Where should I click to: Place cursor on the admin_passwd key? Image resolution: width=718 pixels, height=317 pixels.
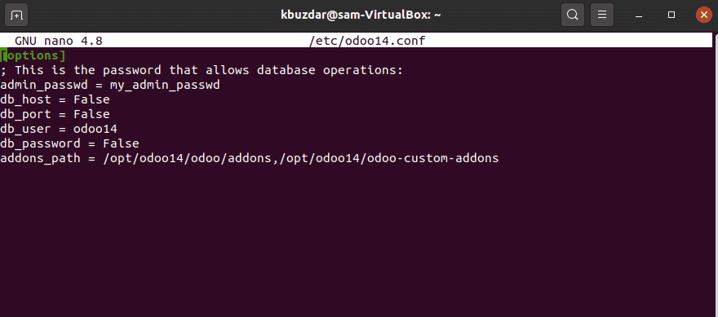(44, 85)
